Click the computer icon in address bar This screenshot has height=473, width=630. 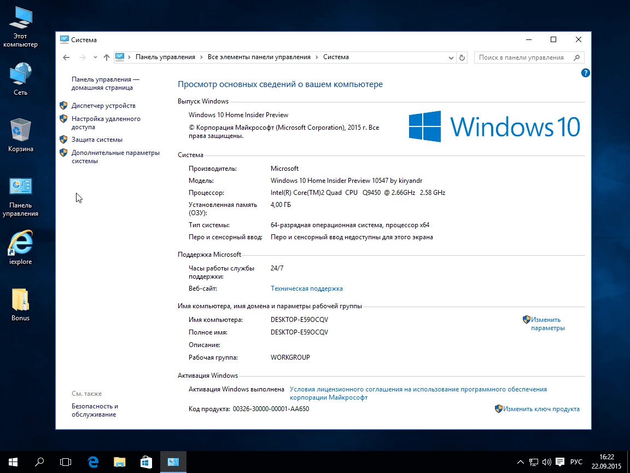[x=120, y=57]
